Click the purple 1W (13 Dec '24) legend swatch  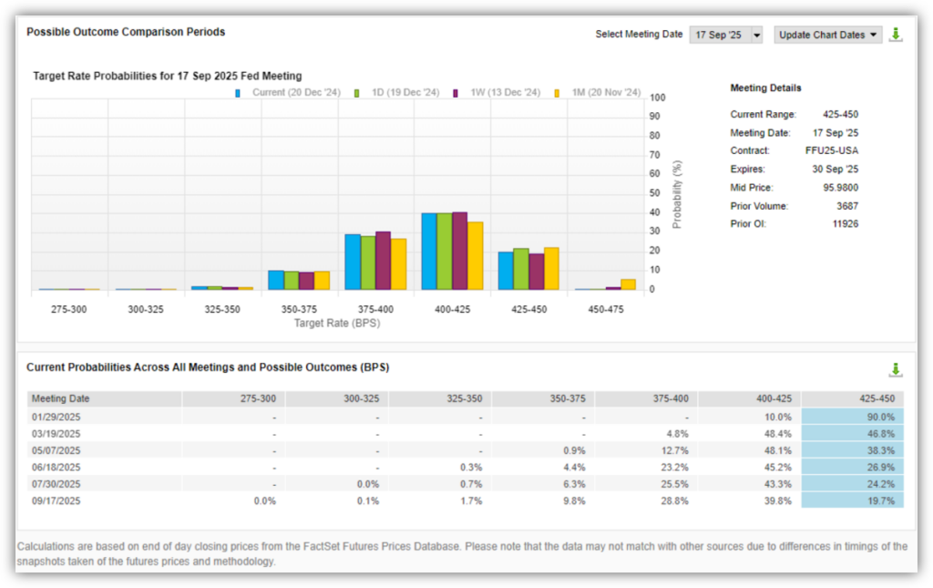[x=456, y=93]
